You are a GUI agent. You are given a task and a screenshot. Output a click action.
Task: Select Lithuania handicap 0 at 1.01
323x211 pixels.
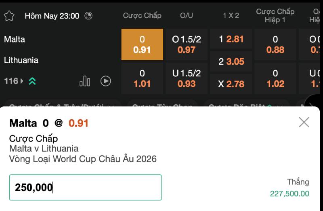[x=142, y=78]
